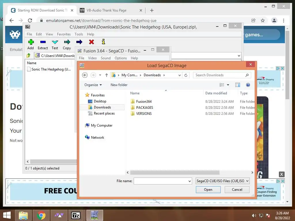
Task: Bookmark this page with star icon
Action: [x=263, y=20]
